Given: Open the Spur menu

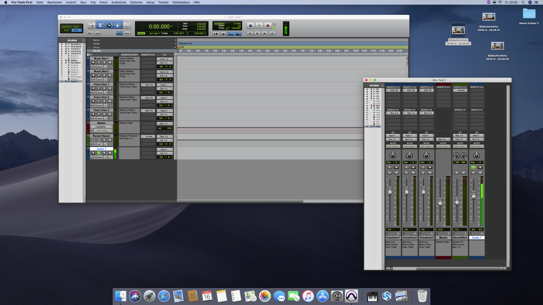Looking at the screenshot, I should click(x=84, y=2).
